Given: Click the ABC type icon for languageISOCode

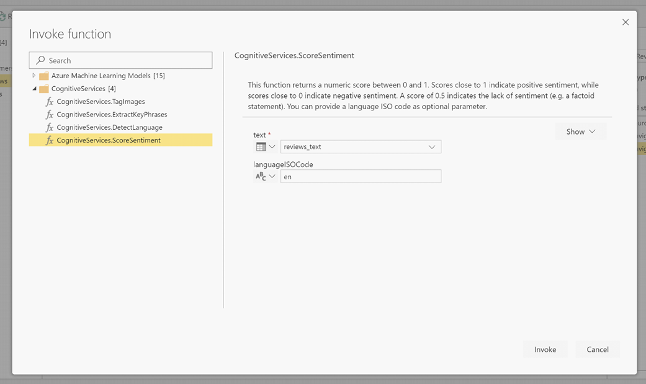Looking at the screenshot, I should [x=261, y=176].
